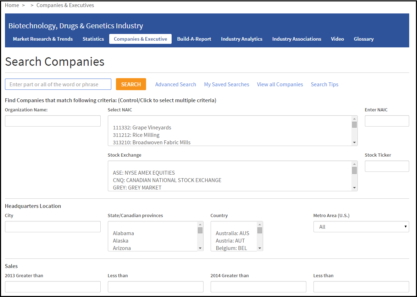
Task: Click NAIC list scroll-down arrow
Action: 354,143
